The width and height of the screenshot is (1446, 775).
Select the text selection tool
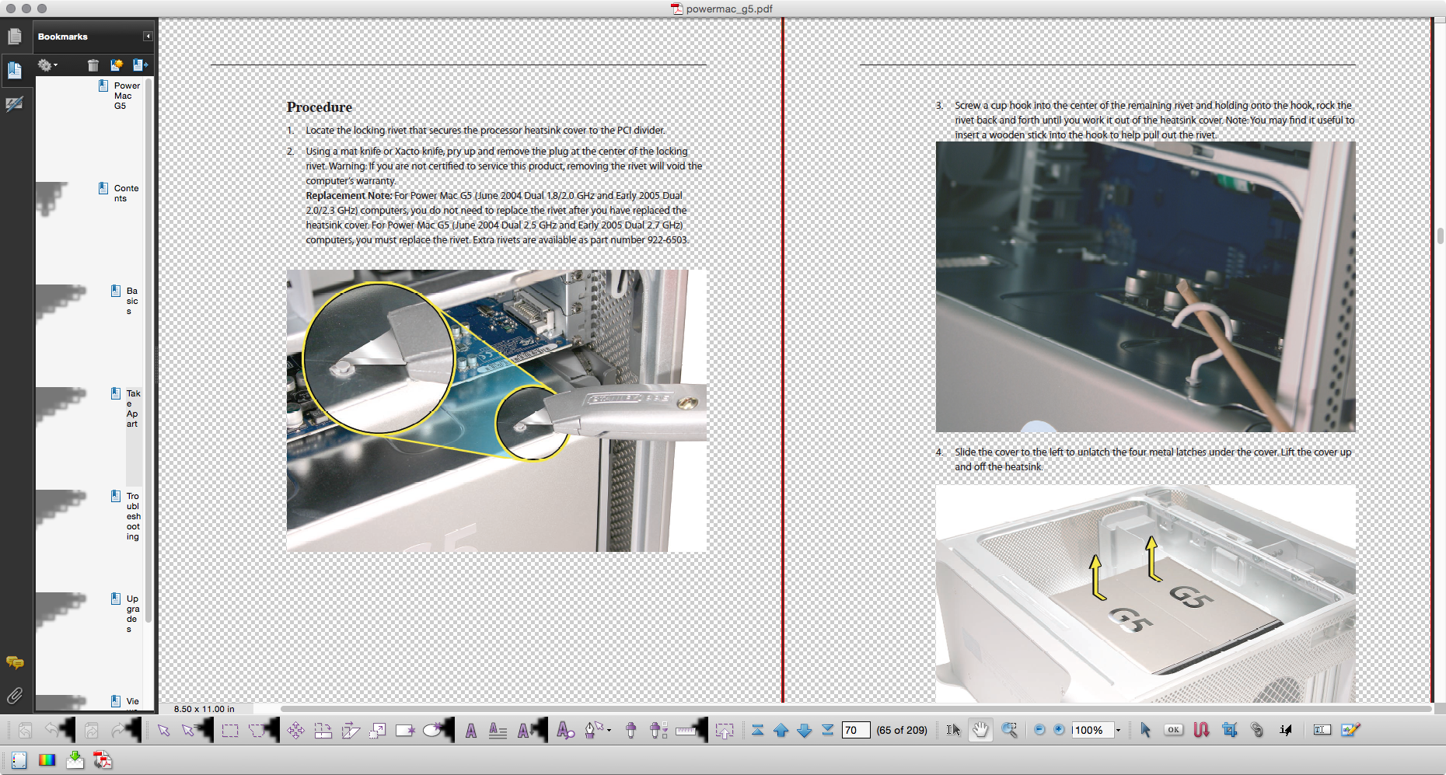954,730
